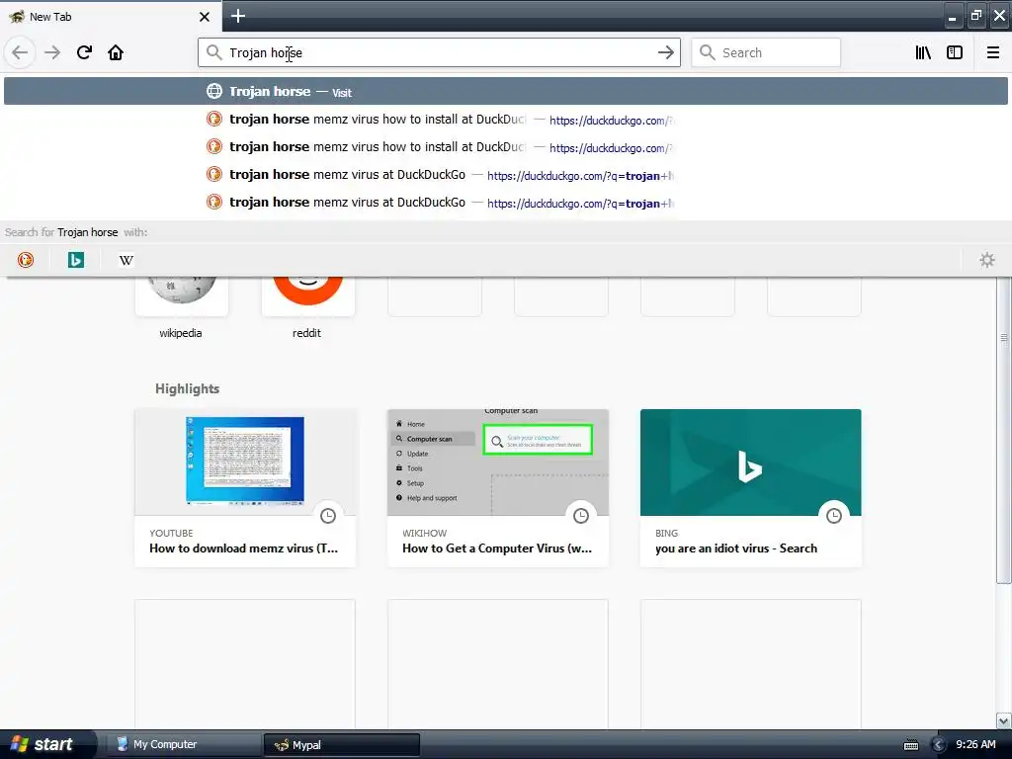Click history clock icon on YouTube highlight card

[328, 516]
